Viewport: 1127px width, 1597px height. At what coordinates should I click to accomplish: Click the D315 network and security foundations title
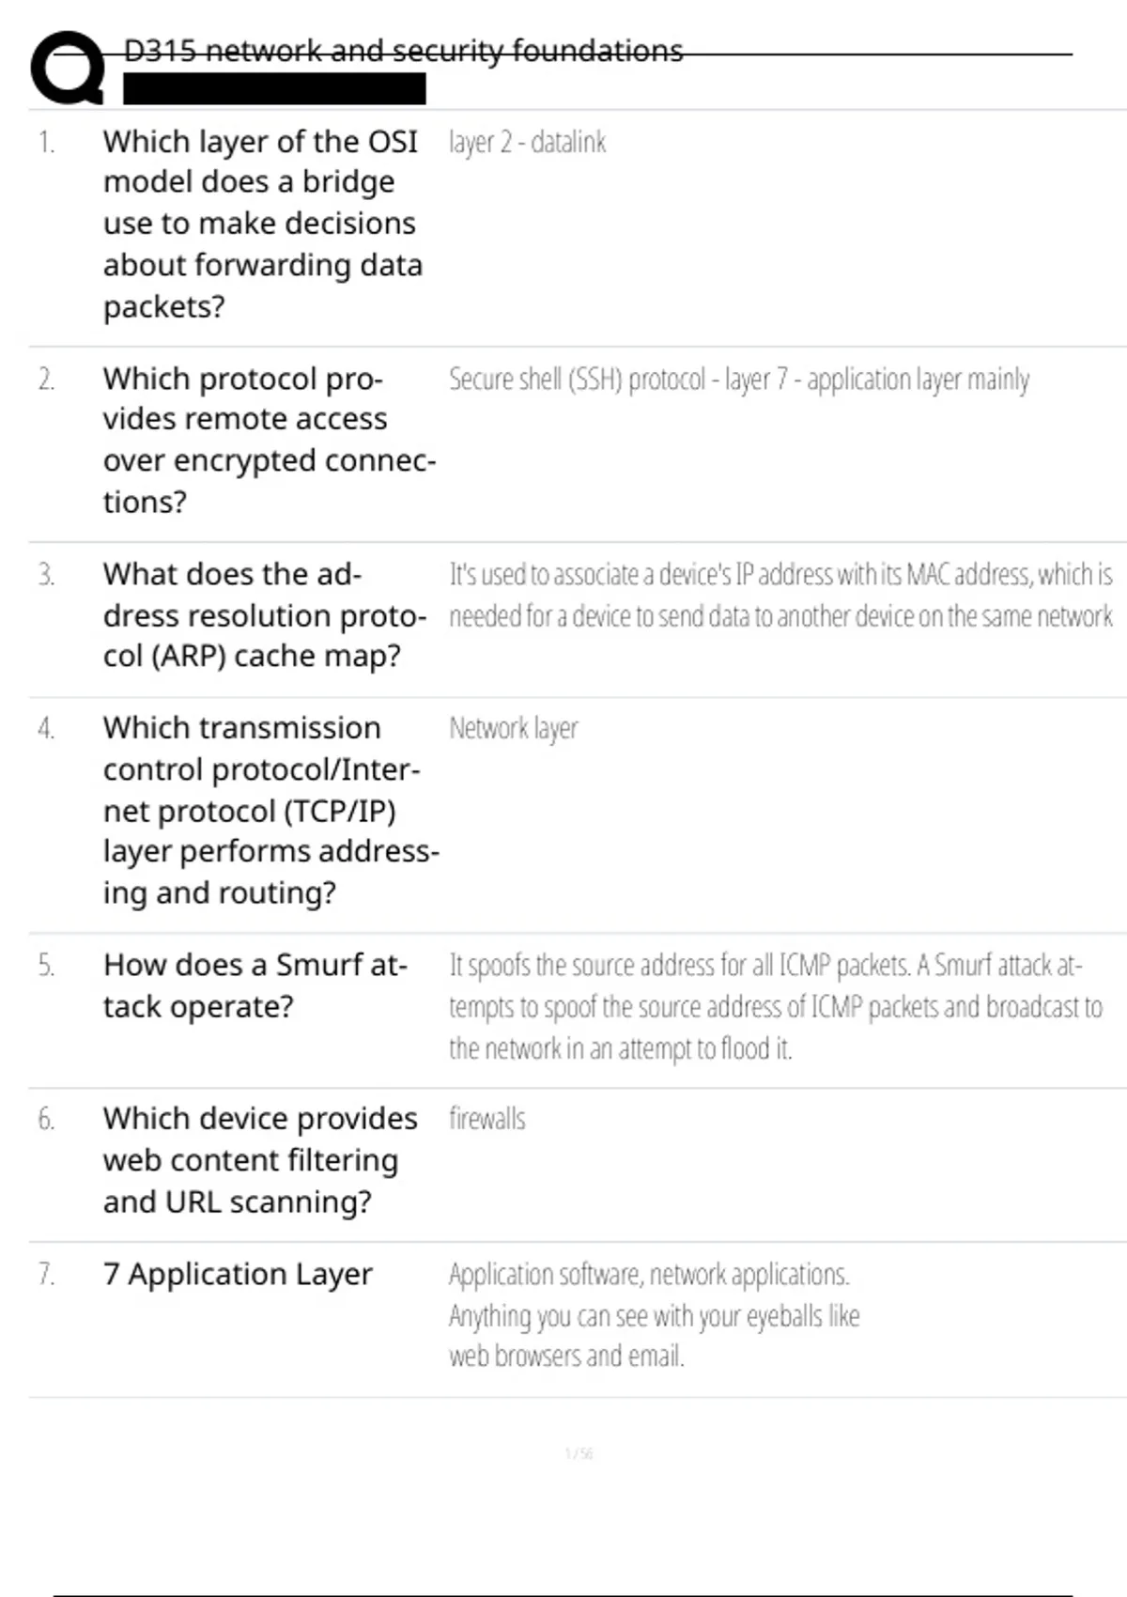[403, 51]
